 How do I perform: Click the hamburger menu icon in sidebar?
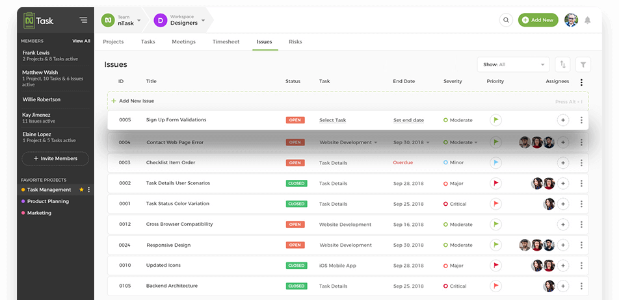[x=83, y=20]
